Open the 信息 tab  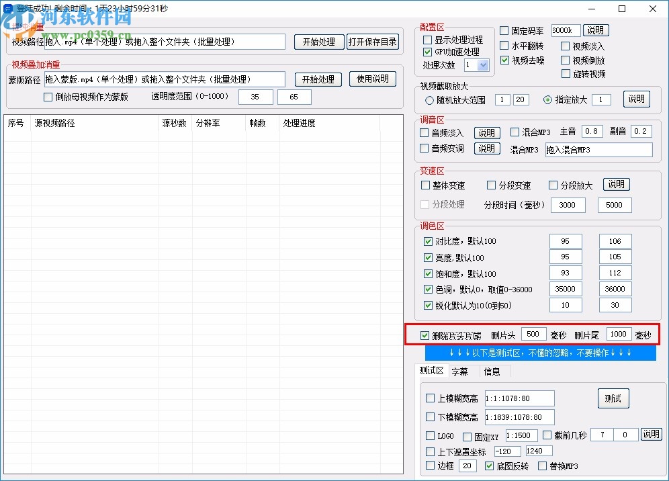coord(492,371)
